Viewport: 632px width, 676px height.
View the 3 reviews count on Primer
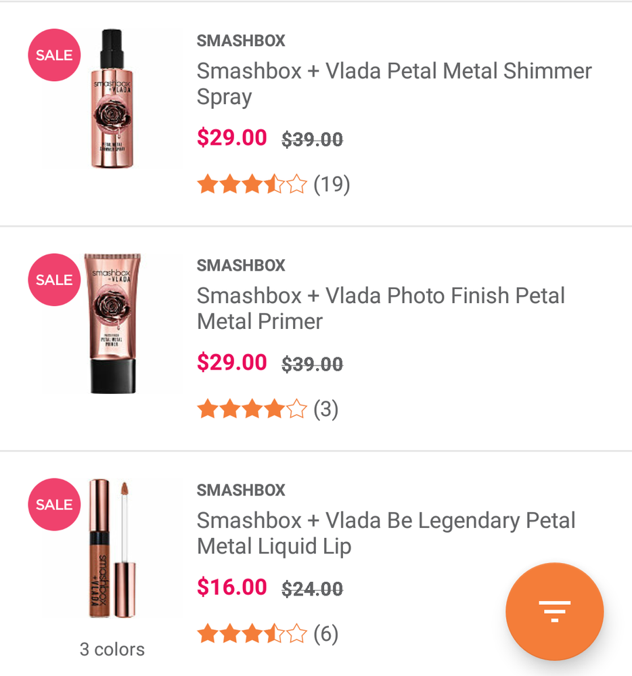325,409
